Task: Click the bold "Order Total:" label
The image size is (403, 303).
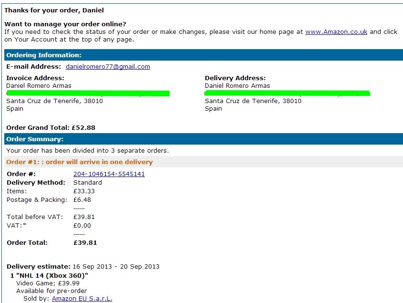Action: click(x=27, y=243)
